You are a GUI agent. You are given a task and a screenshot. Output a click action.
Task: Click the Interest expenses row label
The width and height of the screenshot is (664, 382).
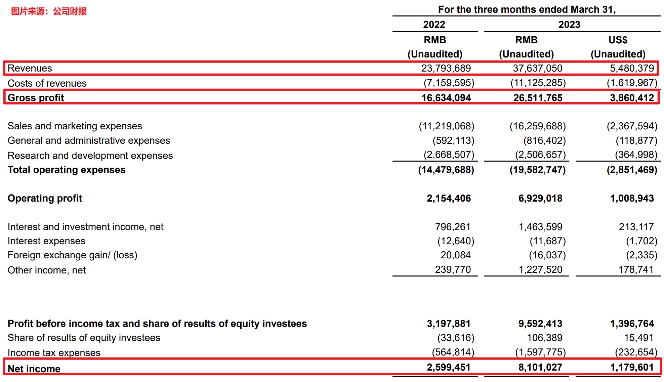(x=46, y=241)
